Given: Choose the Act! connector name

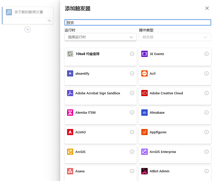Looking at the screenshot, I should point(153,74).
